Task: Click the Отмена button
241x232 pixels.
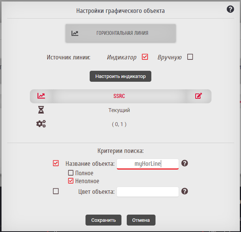Action: tap(141, 220)
